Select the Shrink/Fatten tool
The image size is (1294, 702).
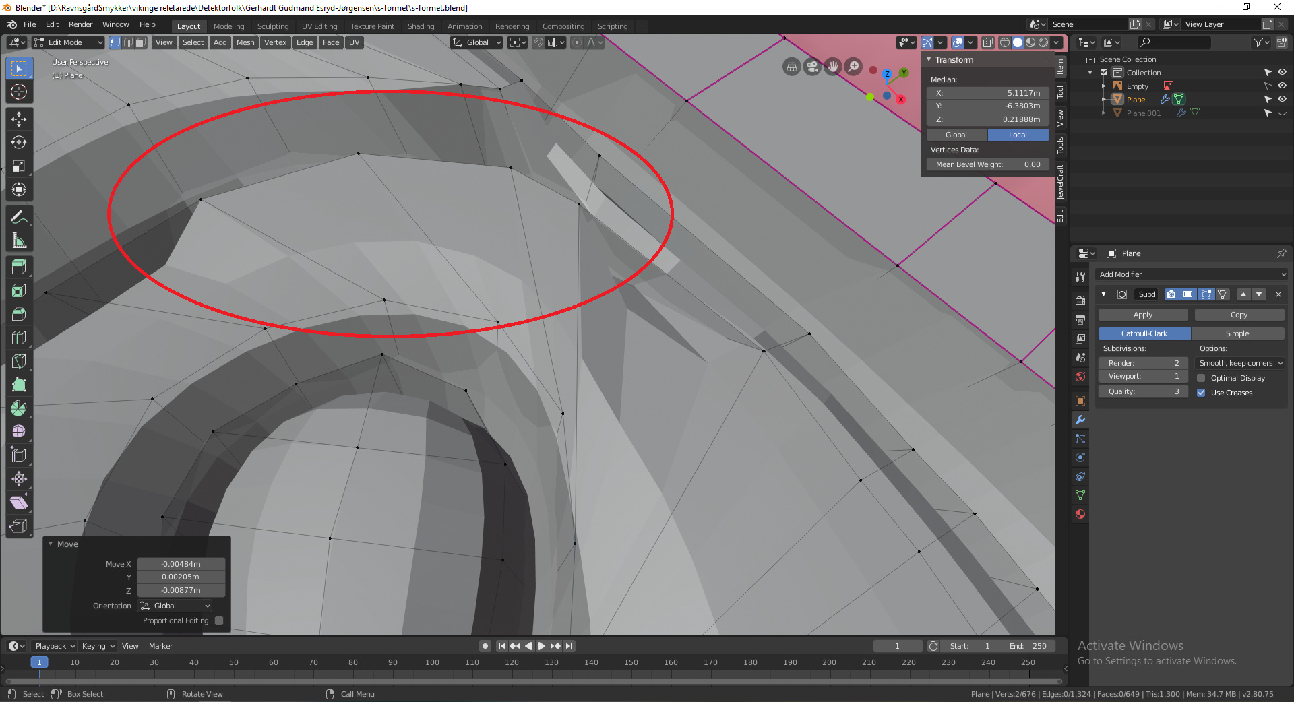tap(19, 479)
